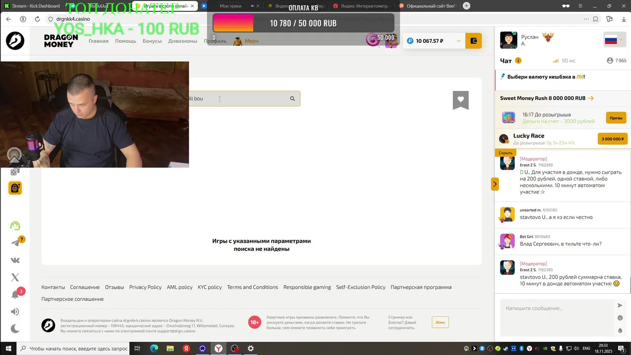Switch to Мои треки browser tab
631x355 pixels.
coord(230,6)
